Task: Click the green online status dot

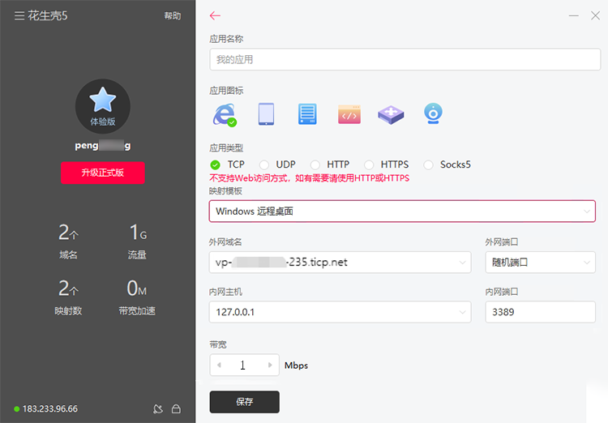Action: tap(17, 408)
